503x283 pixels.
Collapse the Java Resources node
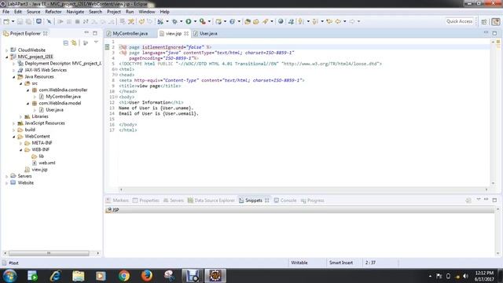(x=14, y=77)
